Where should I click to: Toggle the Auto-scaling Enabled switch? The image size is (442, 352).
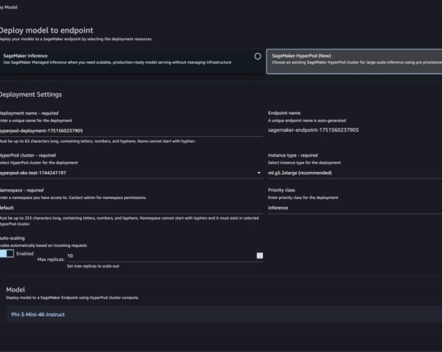coord(7,253)
